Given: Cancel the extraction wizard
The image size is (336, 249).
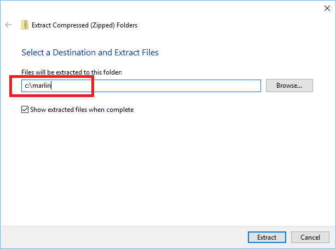Looking at the screenshot, I should [x=310, y=237].
